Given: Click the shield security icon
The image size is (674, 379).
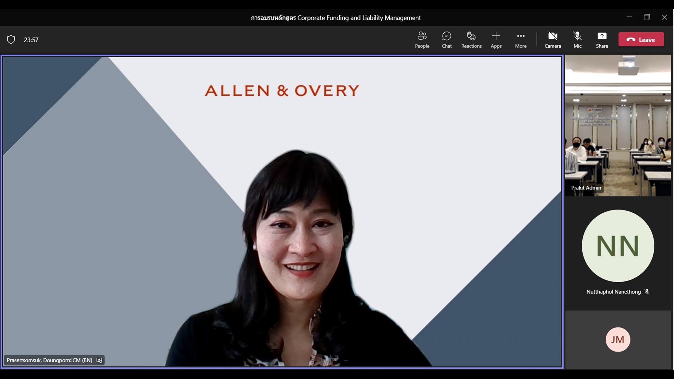Looking at the screenshot, I should click(11, 40).
